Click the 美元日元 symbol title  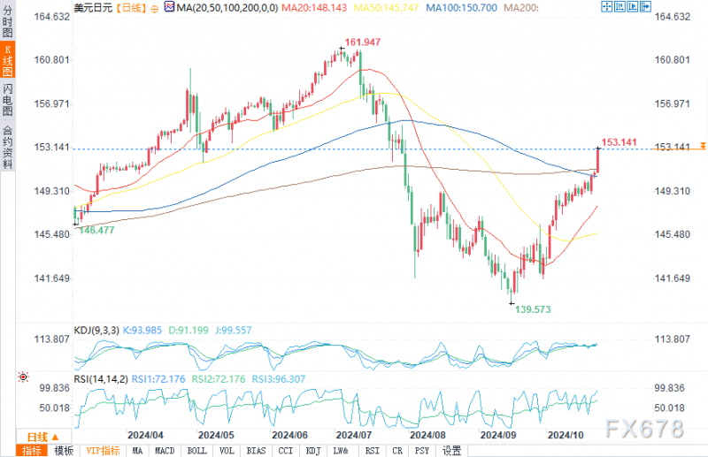coord(93,8)
